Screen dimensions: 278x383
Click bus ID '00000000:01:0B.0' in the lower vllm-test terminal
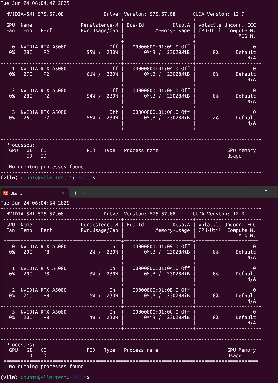[155, 290]
